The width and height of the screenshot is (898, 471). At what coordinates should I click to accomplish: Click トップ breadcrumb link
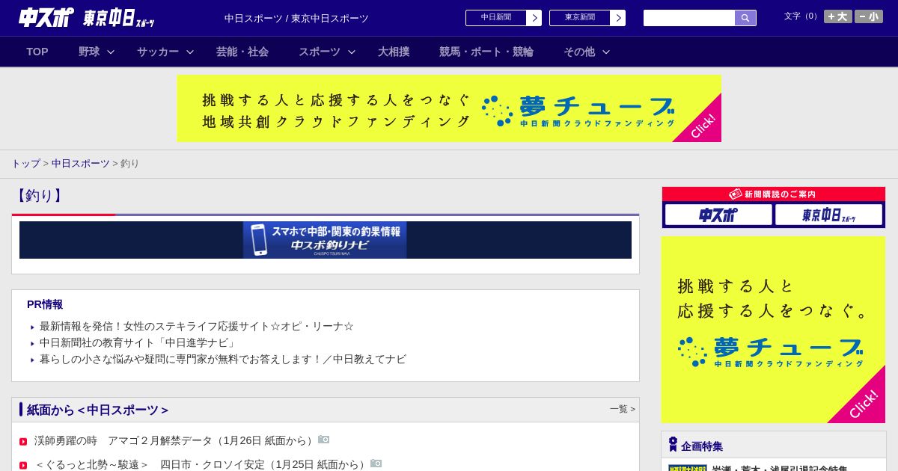[25, 163]
